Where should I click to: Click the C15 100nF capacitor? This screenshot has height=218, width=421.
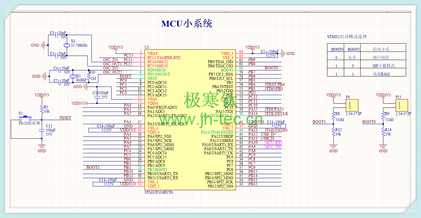(106, 182)
